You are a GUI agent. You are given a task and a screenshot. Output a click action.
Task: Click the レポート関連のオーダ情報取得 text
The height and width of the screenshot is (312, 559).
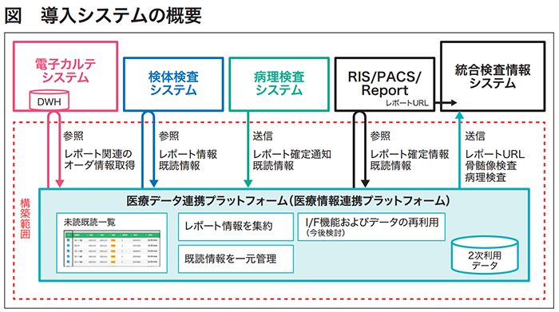100,160
